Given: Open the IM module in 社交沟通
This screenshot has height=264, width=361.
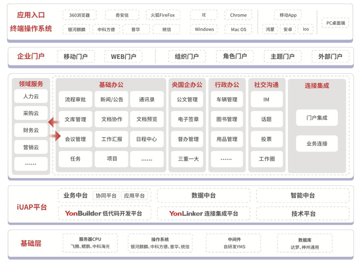Looking at the screenshot, I should pyautogui.click(x=266, y=99).
